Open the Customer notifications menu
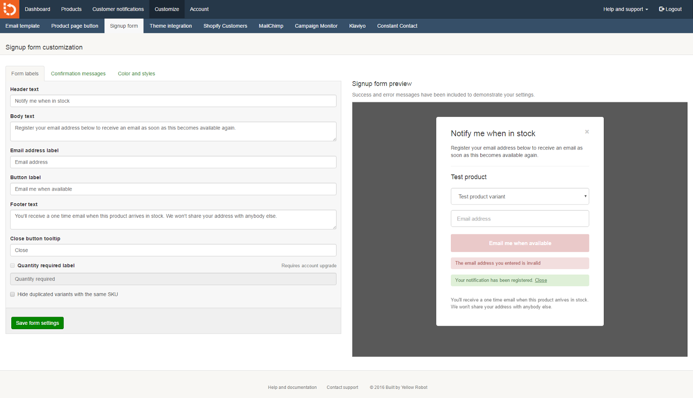Screen dimensions: 693x398 [x=118, y=9]
